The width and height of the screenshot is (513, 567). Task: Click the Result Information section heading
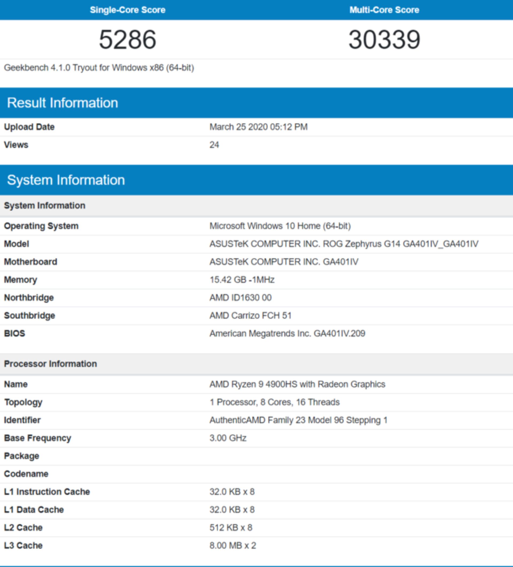tap(63, 103)
